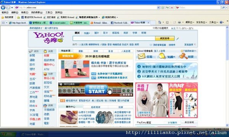This screenshot has height=137, width=229.
Task: Click the scrollbar down arrow
Action: [227, 125]
